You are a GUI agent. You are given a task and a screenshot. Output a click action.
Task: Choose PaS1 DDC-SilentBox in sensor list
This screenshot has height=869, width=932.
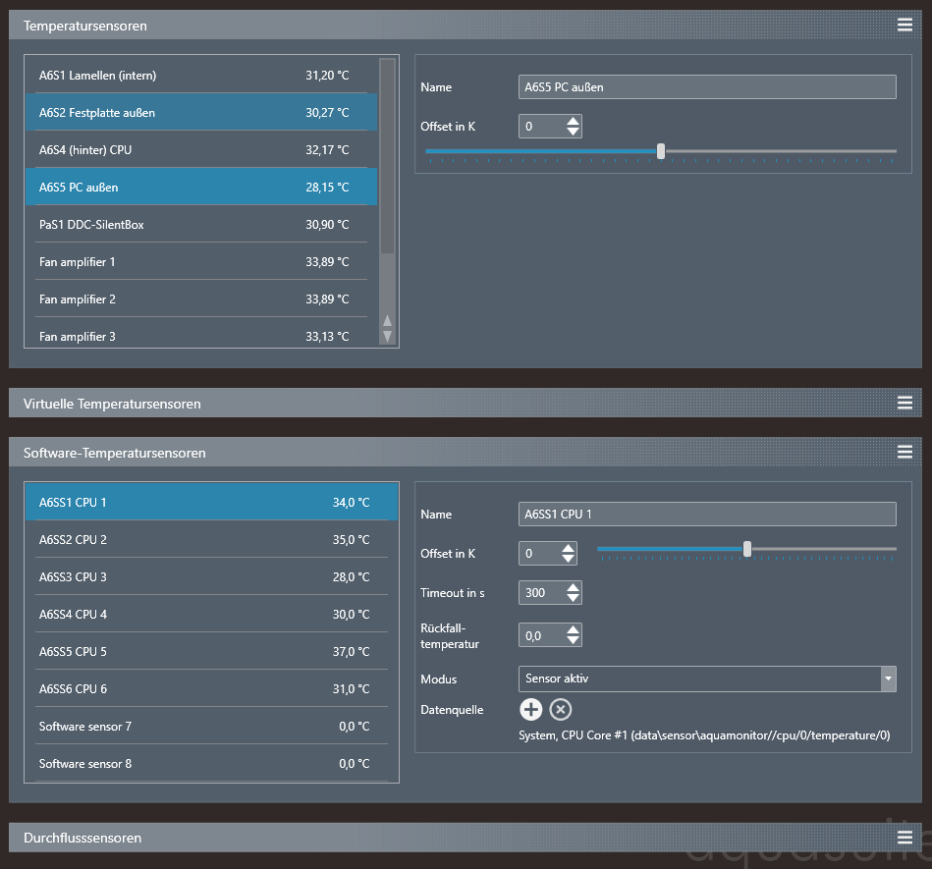coord(196,225)
